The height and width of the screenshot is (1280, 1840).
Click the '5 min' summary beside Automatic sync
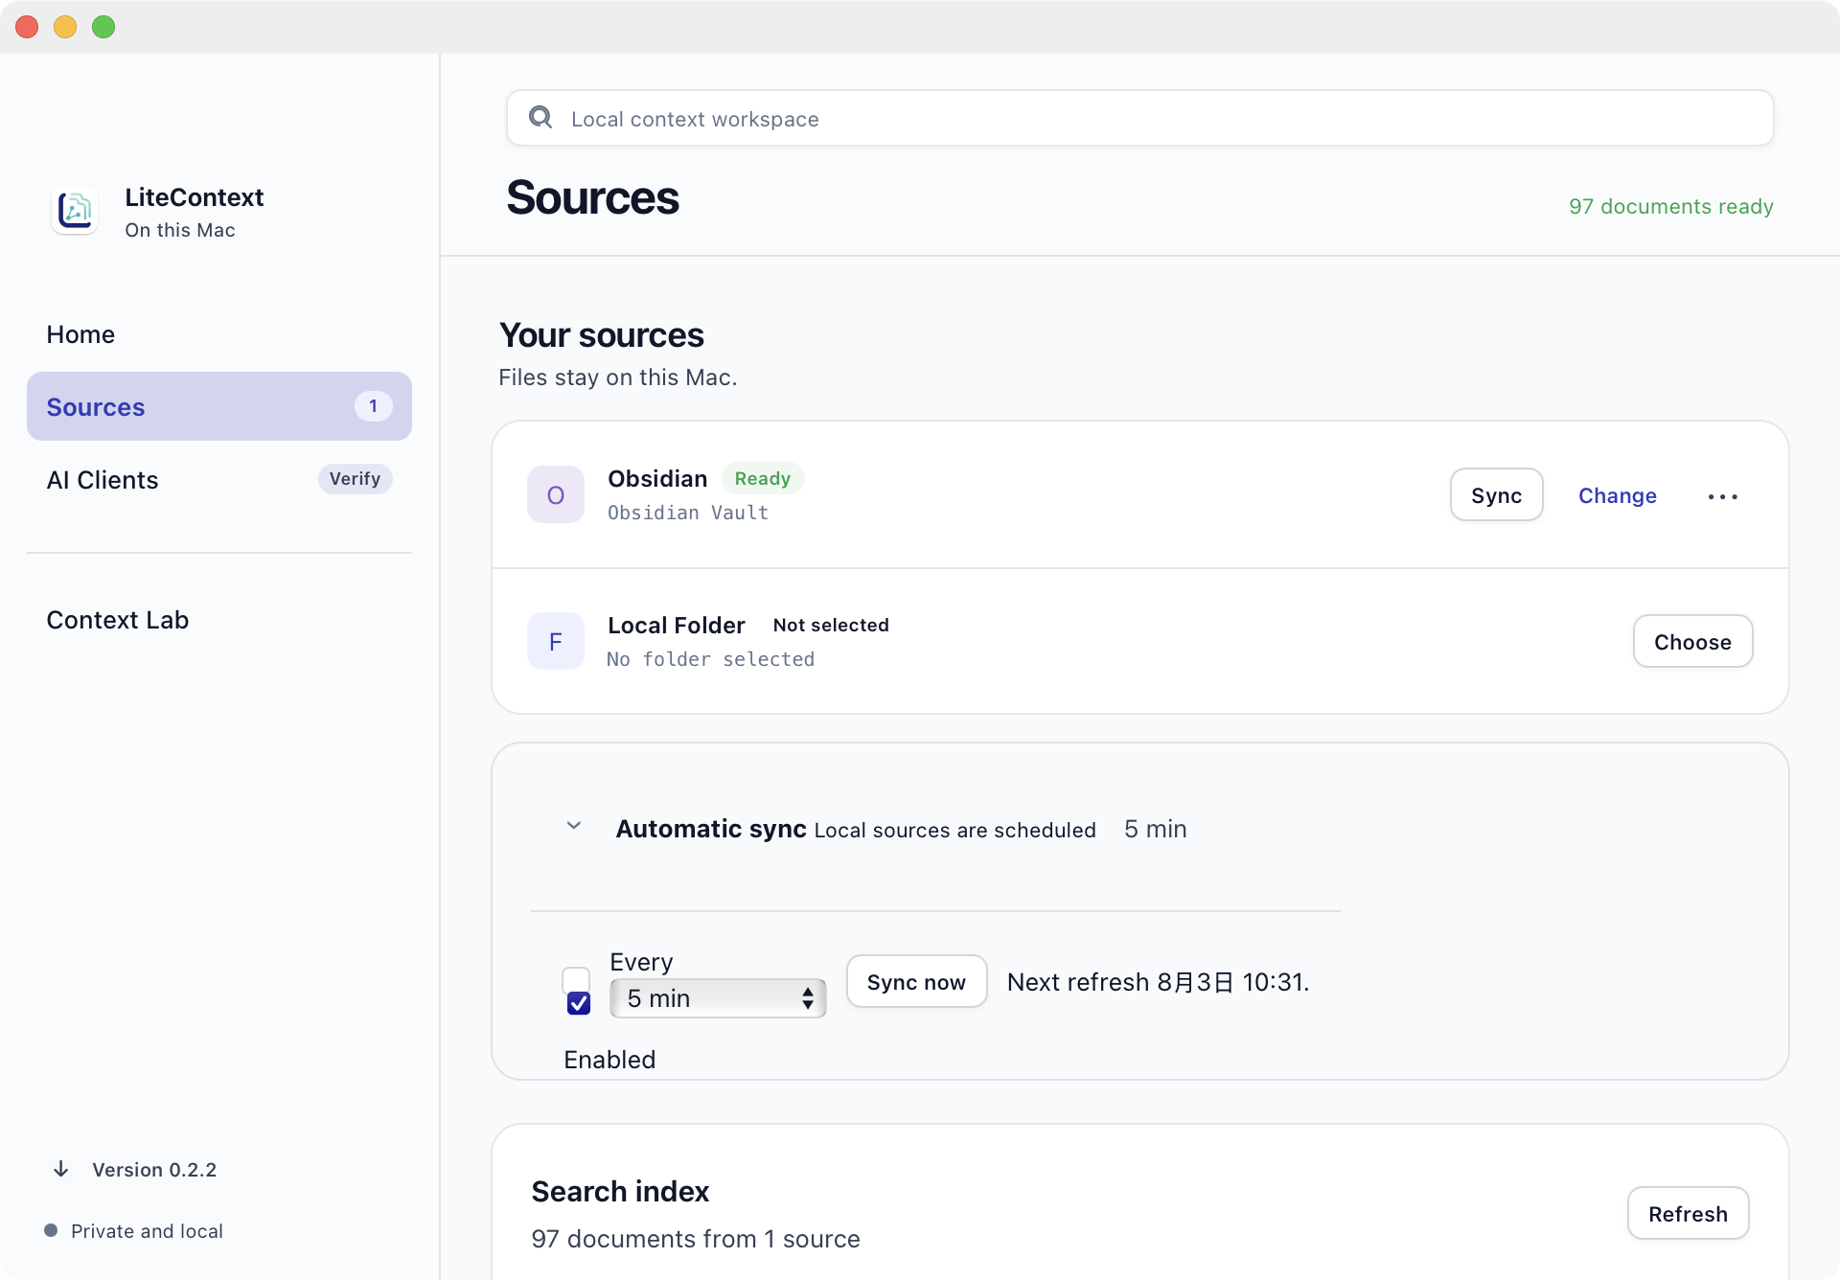(1155, 829)
